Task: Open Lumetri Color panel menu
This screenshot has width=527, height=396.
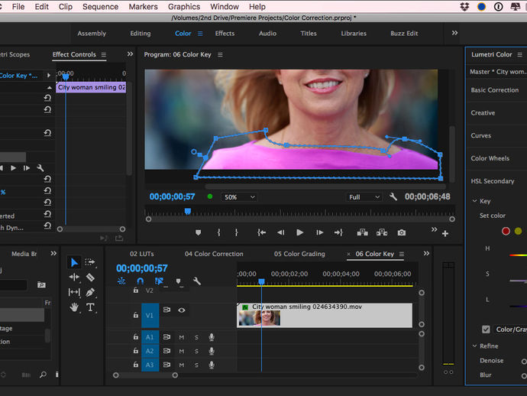Action: [x=519, y=54]
